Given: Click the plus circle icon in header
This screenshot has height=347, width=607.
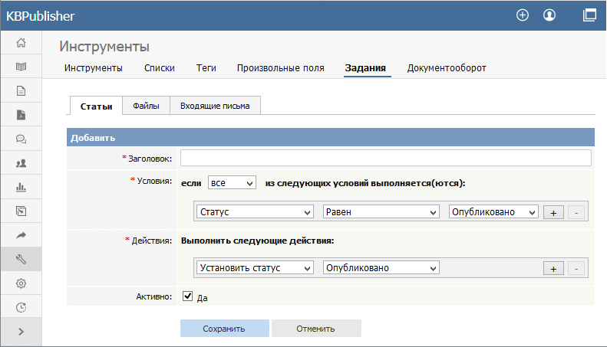Looking at the screenshot, I should (523, 15).
